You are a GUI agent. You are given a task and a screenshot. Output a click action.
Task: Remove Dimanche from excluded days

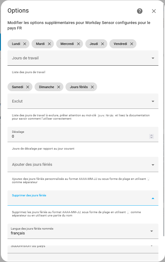pyautogui.click(x=59, y=87)
